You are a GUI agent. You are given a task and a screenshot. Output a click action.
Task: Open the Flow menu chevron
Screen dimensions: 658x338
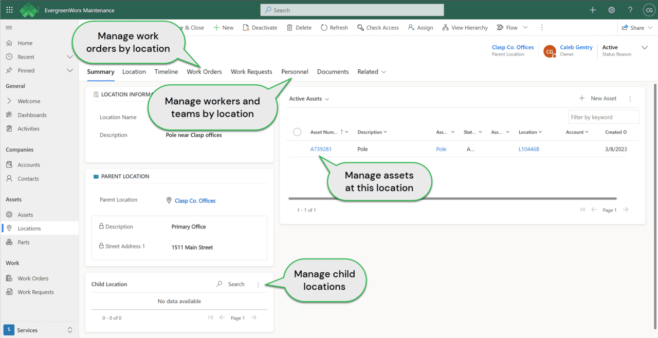(x=525, y=28)
